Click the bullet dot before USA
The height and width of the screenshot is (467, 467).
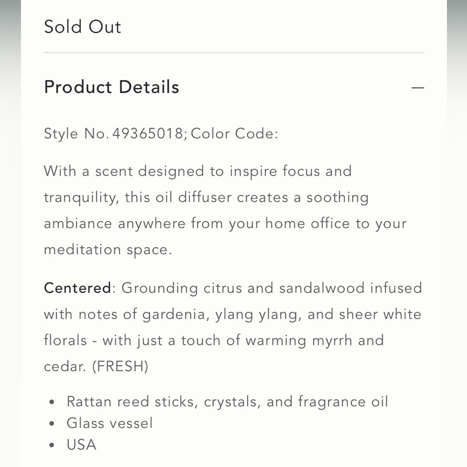click(x=52, y=446)
